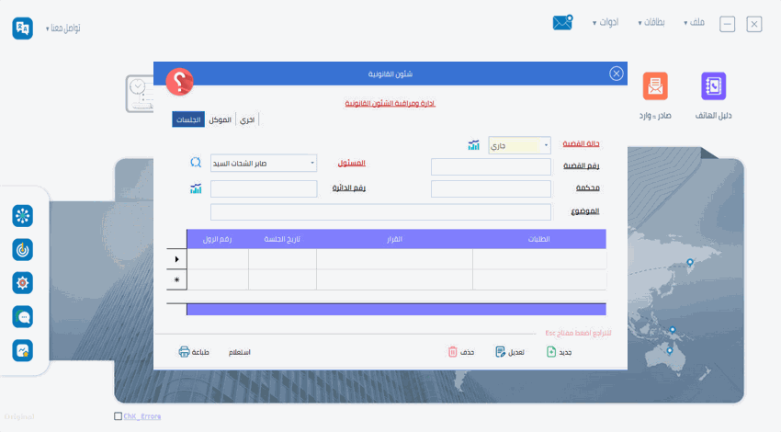Click the gear settings icon in left sidebar
This screenshot has height=432, width=781.
coord(23,282)
